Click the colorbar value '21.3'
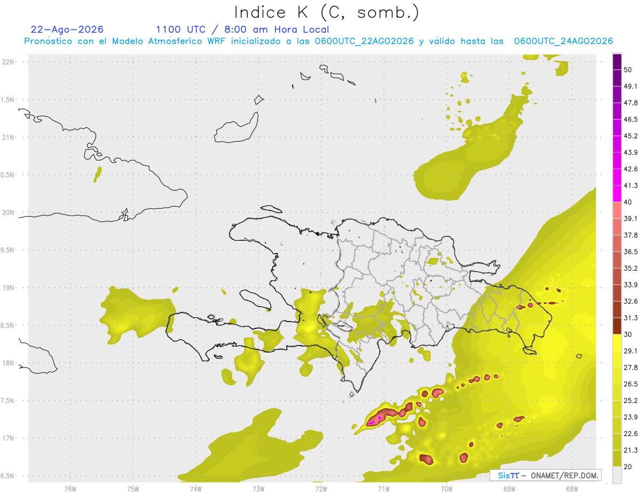642x496 pixels. click(631, 450)
